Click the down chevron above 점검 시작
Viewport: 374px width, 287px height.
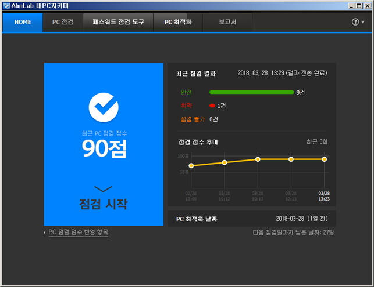[x=103, y=189]
